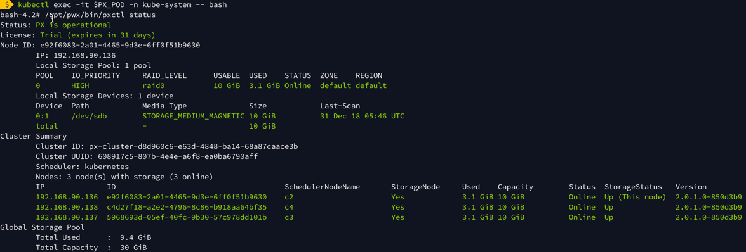Click the Scheduler kubernetes line

[83, 167]
